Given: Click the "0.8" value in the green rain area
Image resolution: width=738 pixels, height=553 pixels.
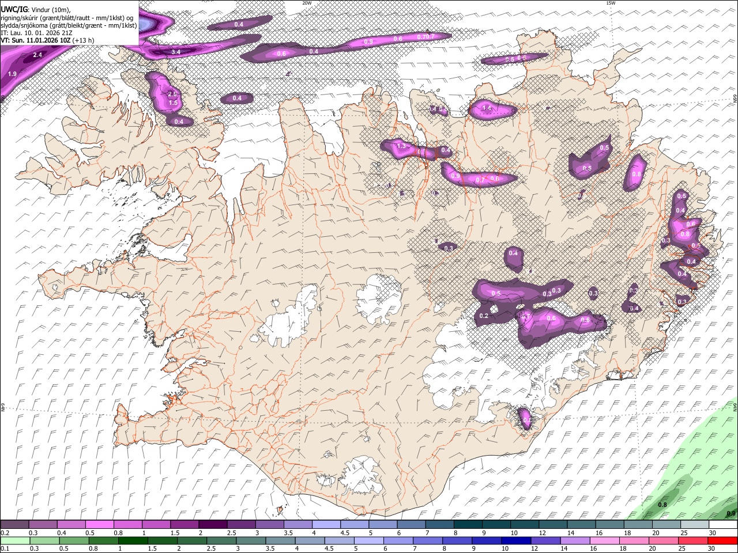Looking at the screenshot, I should (x=662, y=505).
